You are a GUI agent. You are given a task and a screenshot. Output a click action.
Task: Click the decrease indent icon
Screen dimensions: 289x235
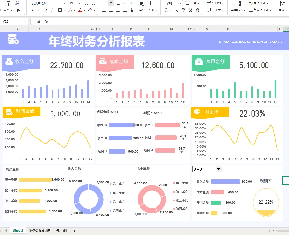coord(125,3)
